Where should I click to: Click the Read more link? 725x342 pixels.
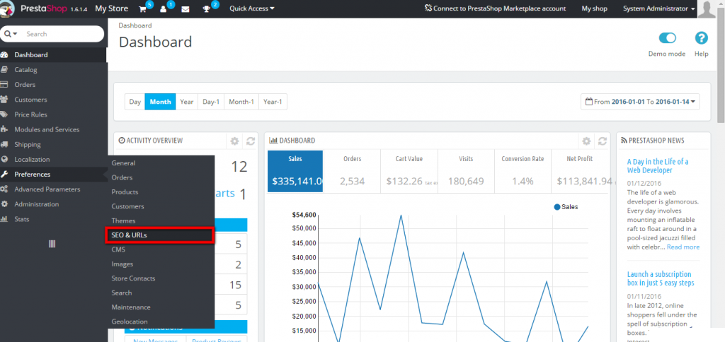tap(683, 247)
